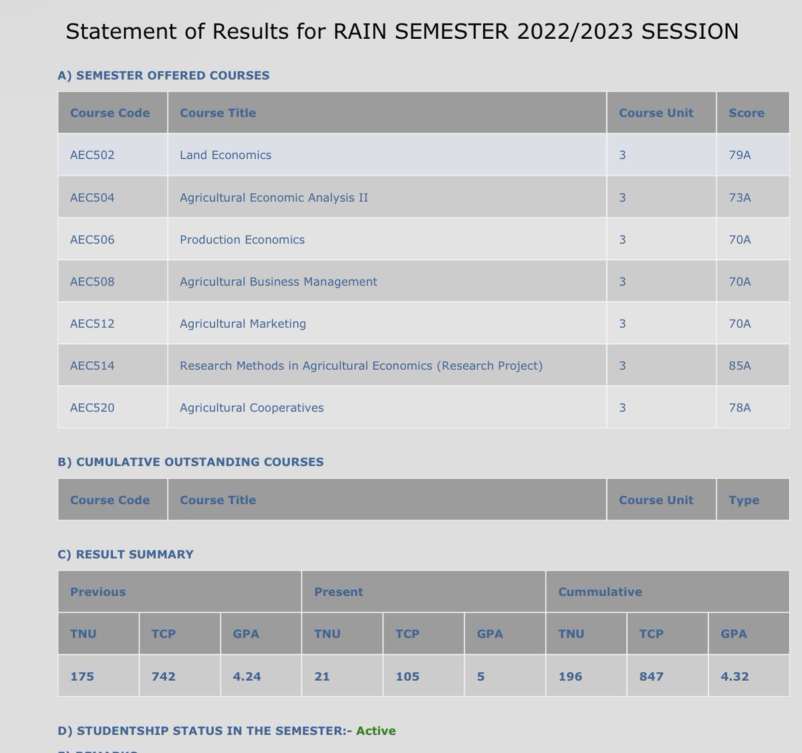Image resolution: width=802 pixels, height=753 pixels.
Task: Click the Previous header in result summary
Action: click(x=98, y=592)
